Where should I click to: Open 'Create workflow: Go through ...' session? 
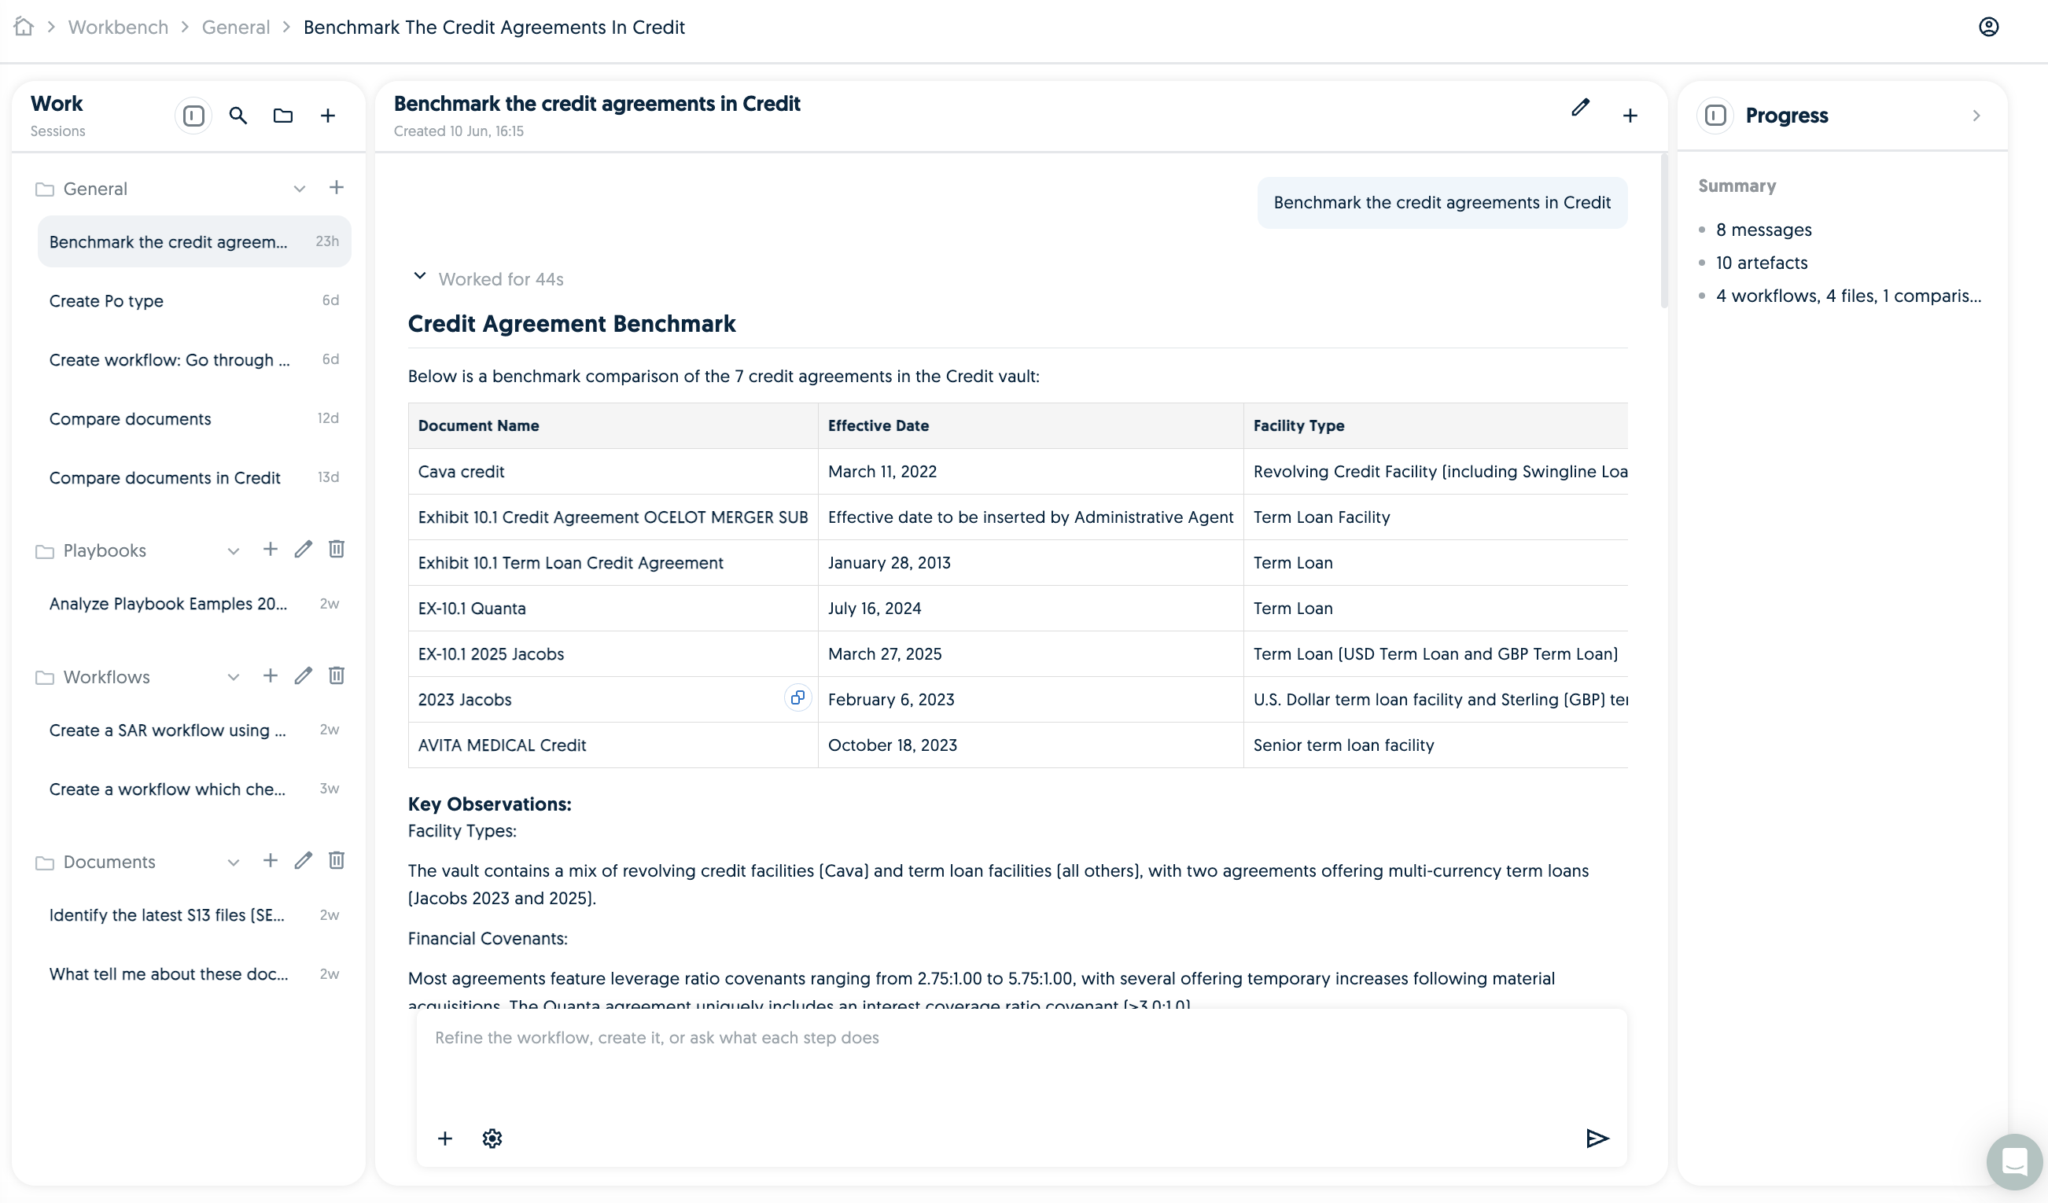[x=194, y=360]
